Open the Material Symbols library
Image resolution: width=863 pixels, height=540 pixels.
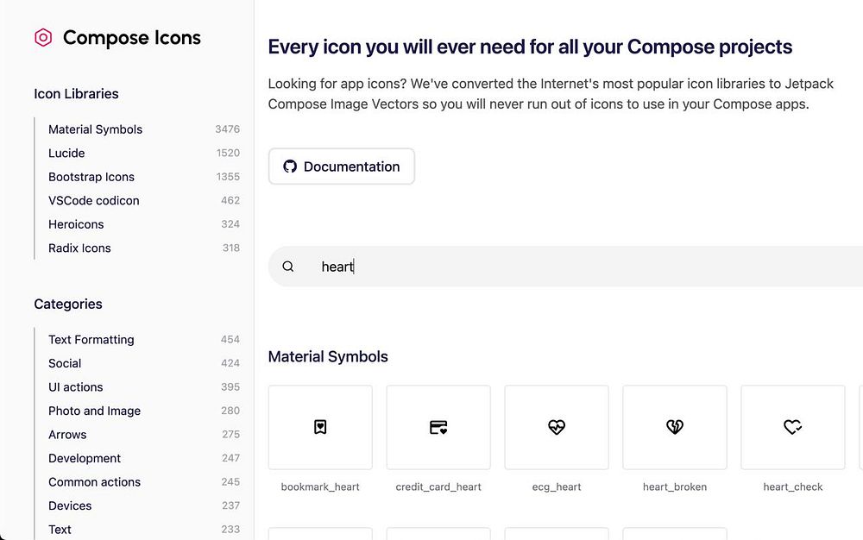[x=95, y=129]
